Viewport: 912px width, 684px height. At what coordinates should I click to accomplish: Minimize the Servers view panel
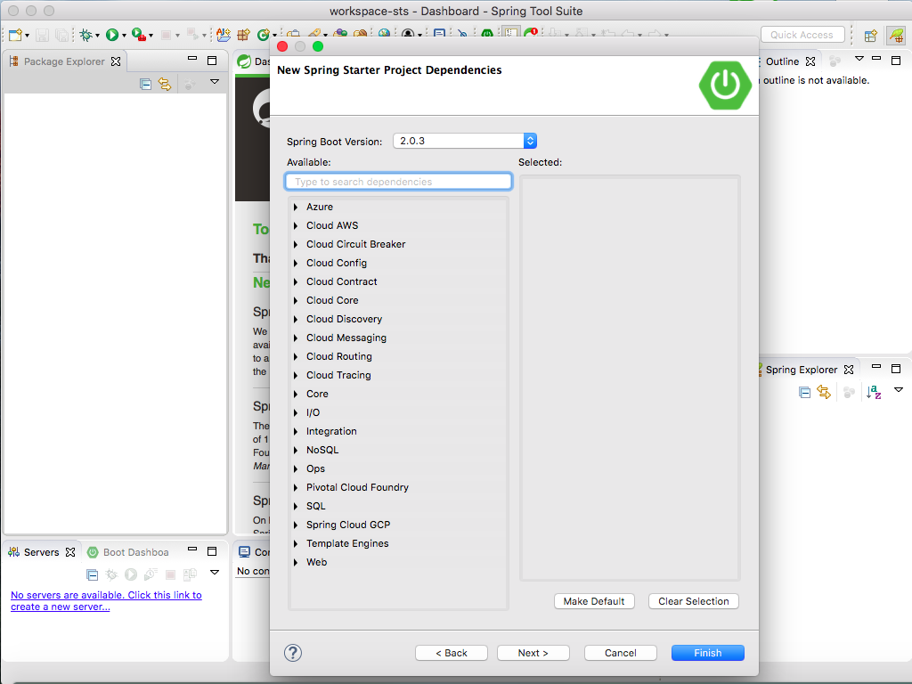click(x=192, y=550)
